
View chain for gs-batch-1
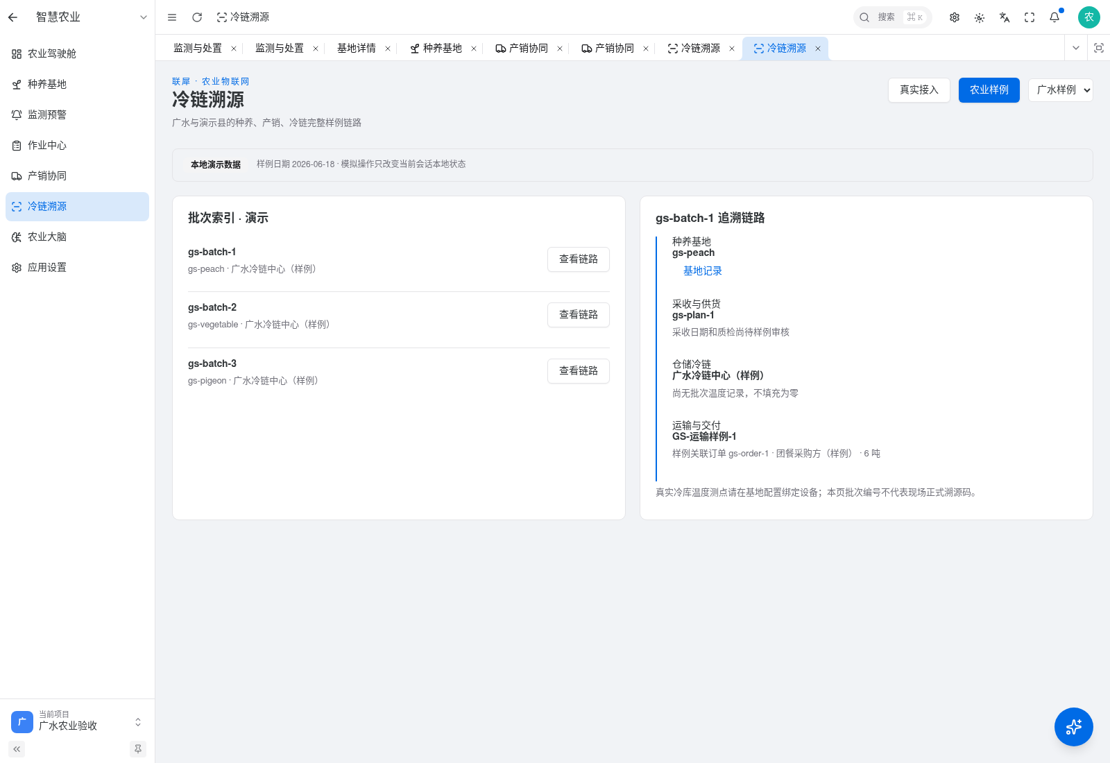(x=578, y=259)
